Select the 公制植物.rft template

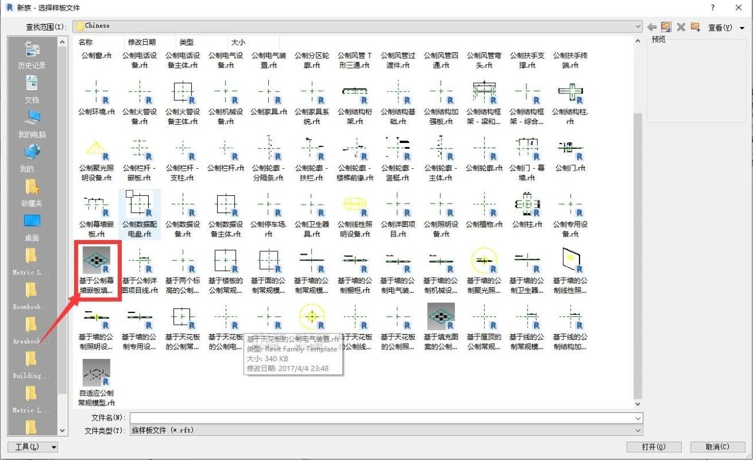484,211
